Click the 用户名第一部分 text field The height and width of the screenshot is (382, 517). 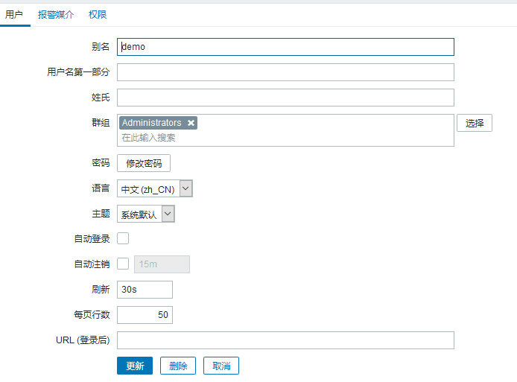285,72
